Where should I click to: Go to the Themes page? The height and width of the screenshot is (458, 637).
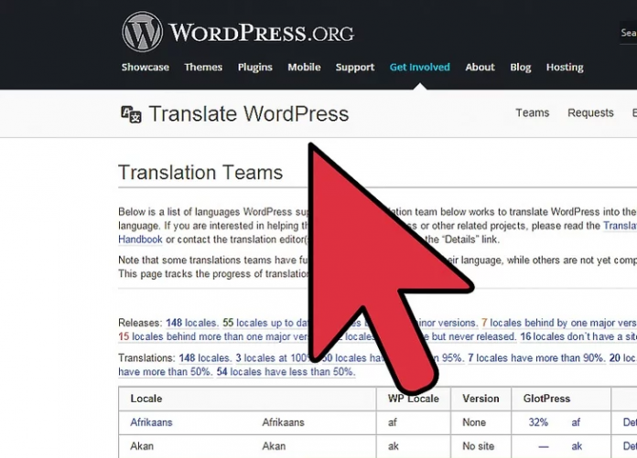(203, 68)
